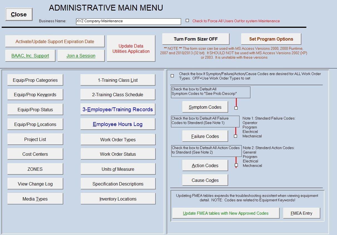Activate/Update Support Expiration Date
The width and height of the screenshot is (337, 235).
coord(55,41)
